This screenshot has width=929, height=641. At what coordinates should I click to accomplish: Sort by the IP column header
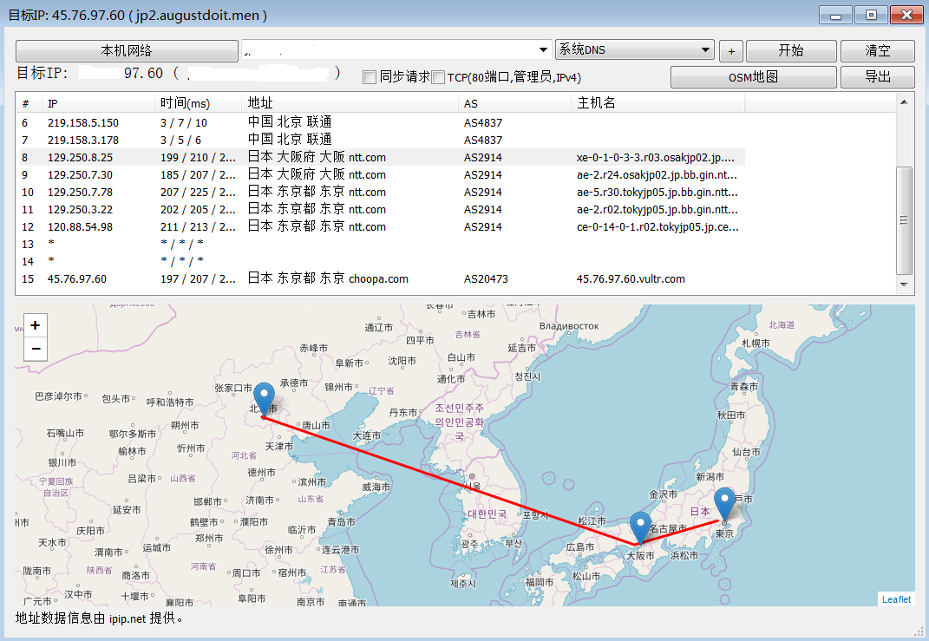point(98,104)
